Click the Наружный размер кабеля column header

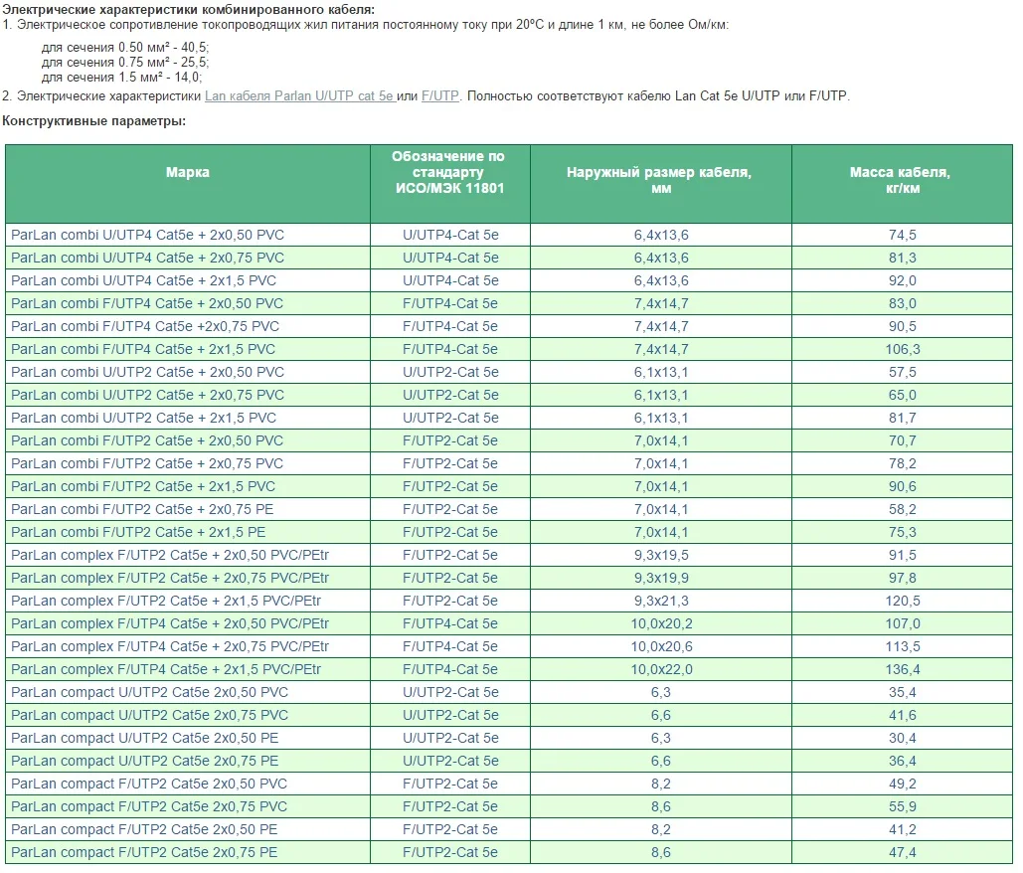tap(660, 179)
